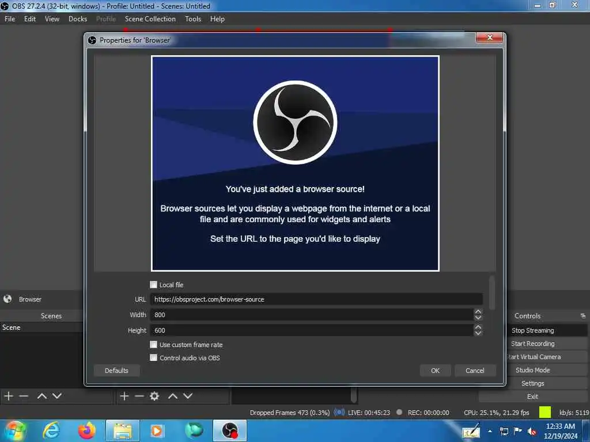Viewport: 590px width, 442px height.
Task: Open the Edit menu
Action: tap(30, 19)
